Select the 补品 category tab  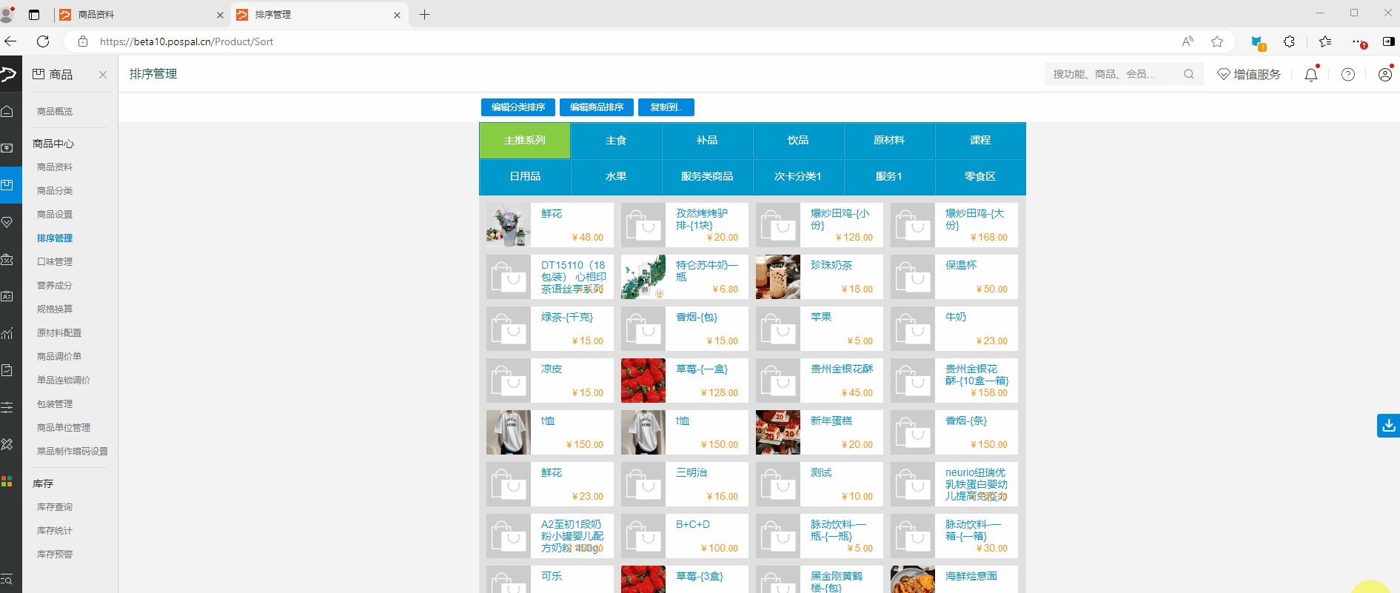point(707,141)
